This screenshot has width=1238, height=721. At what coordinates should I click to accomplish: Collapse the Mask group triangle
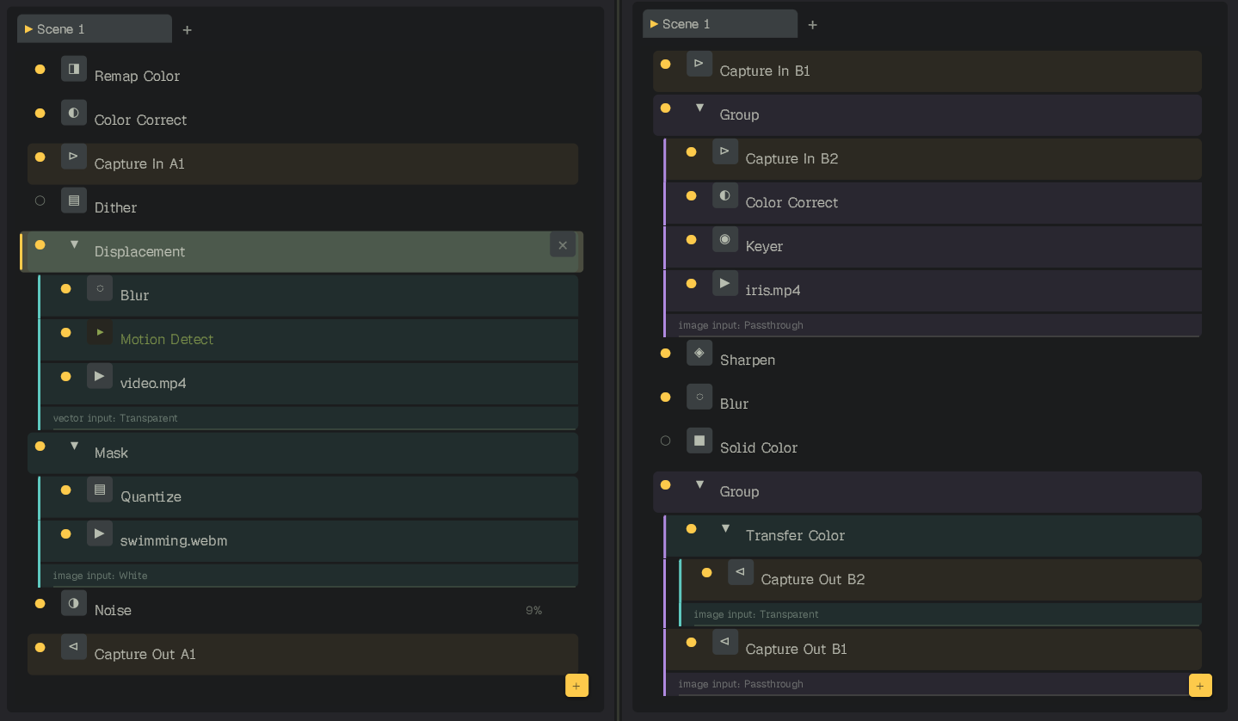(x=74, y=446)
